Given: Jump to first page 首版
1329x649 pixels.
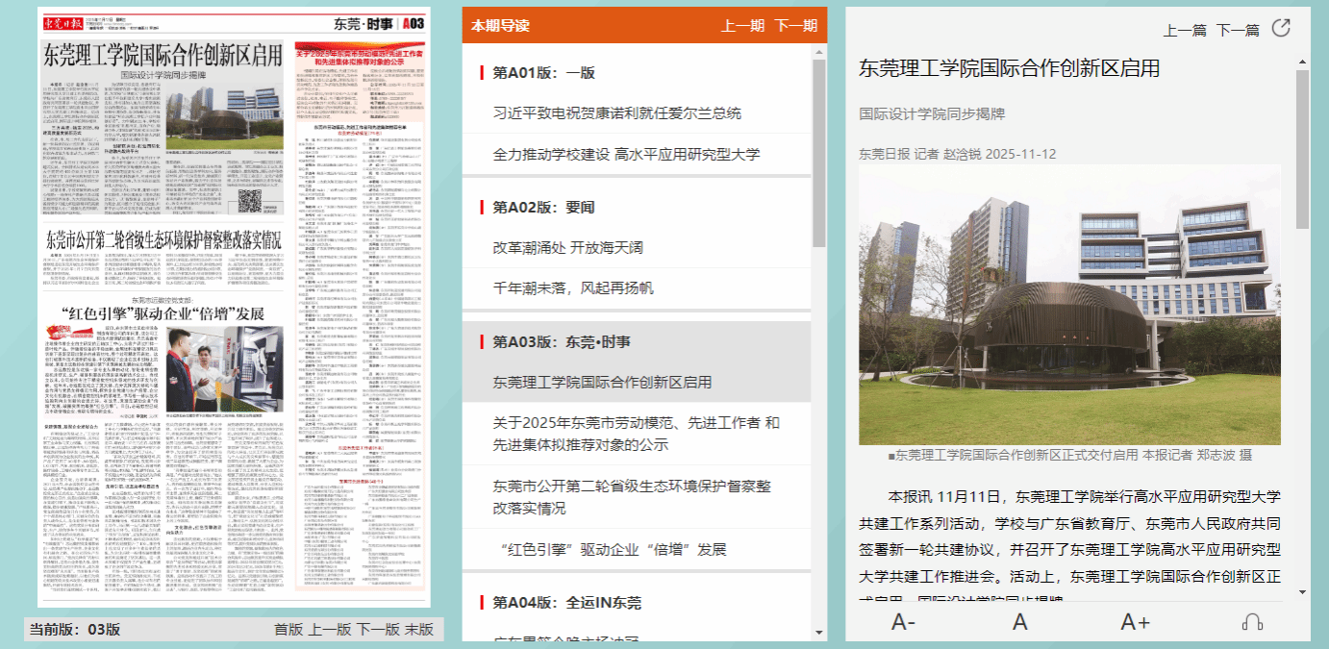Looking at the screenshot, I should click(288, 630).
